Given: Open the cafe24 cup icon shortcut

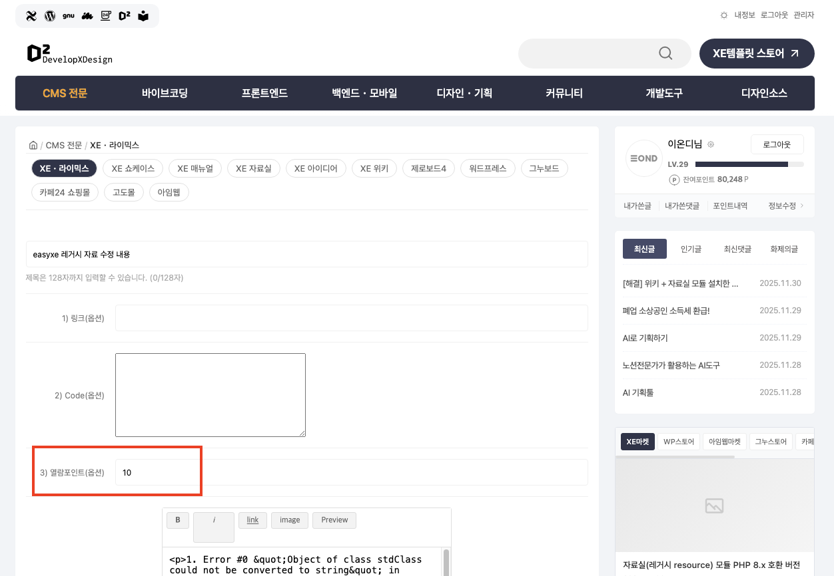Looking at the screenshot, I should point(106,16).
